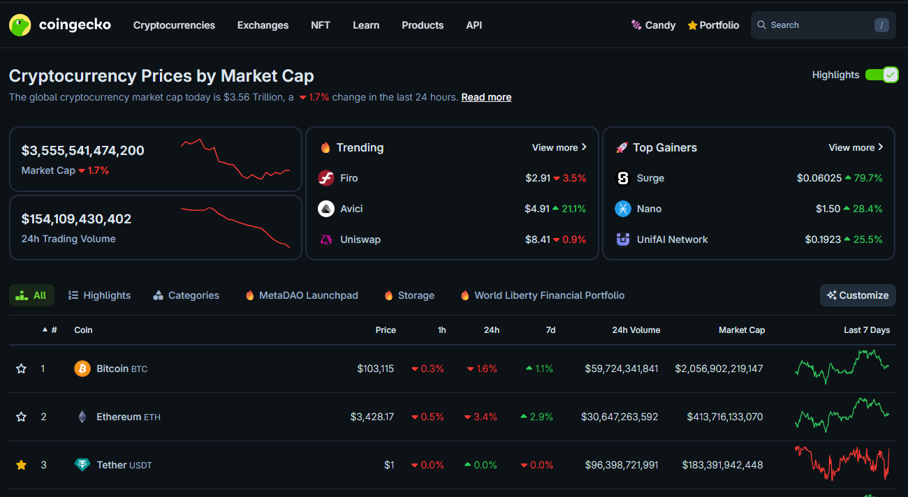Select the Firo icon in Trending
Screen dimensions: 908x497
tap(325, 177)
